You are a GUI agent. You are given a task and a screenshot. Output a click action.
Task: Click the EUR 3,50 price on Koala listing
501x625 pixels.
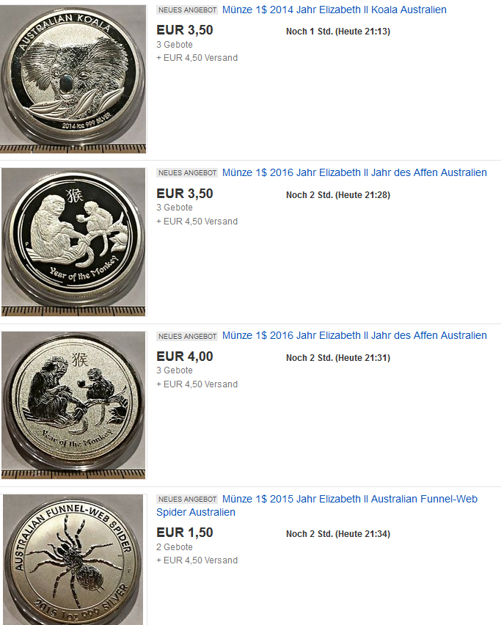tap(185, 30)
